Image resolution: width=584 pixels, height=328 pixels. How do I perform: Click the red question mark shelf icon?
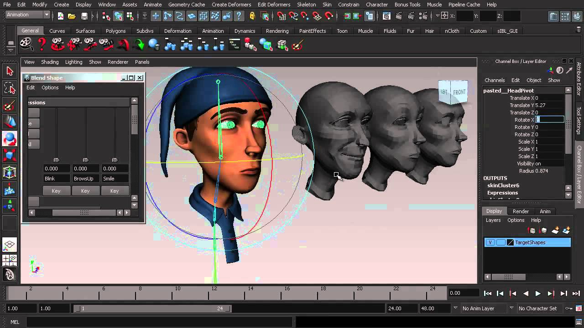pos(42,45)
